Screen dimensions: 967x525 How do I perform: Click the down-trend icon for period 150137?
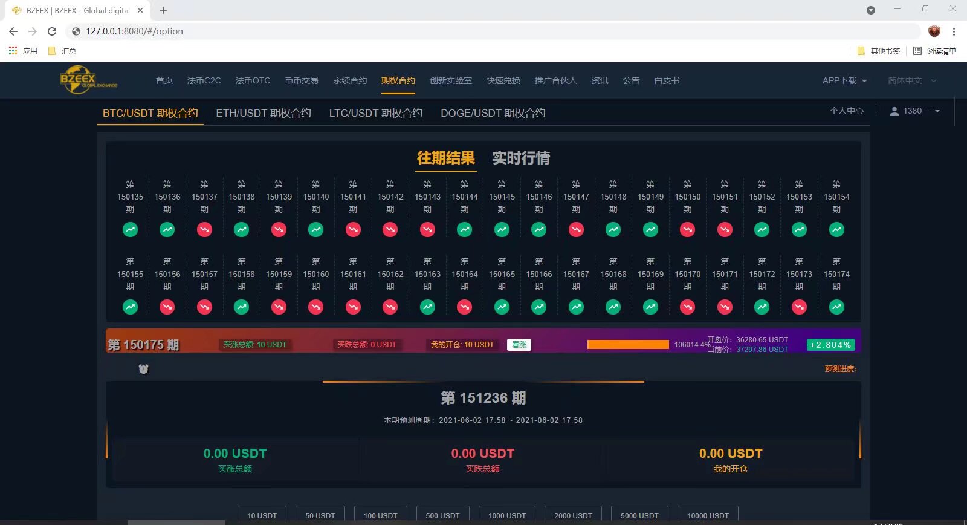coord(204,230)
